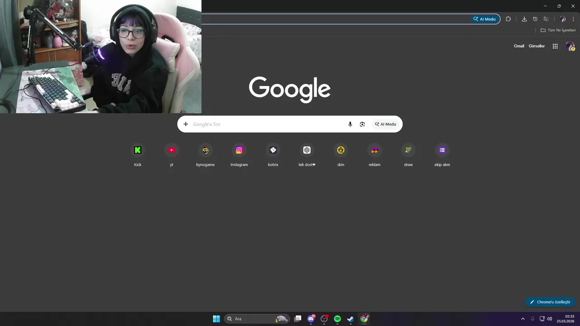Open the network tray icon
The height and width of the screenshot is (326, 580).
tap(542, 319)
